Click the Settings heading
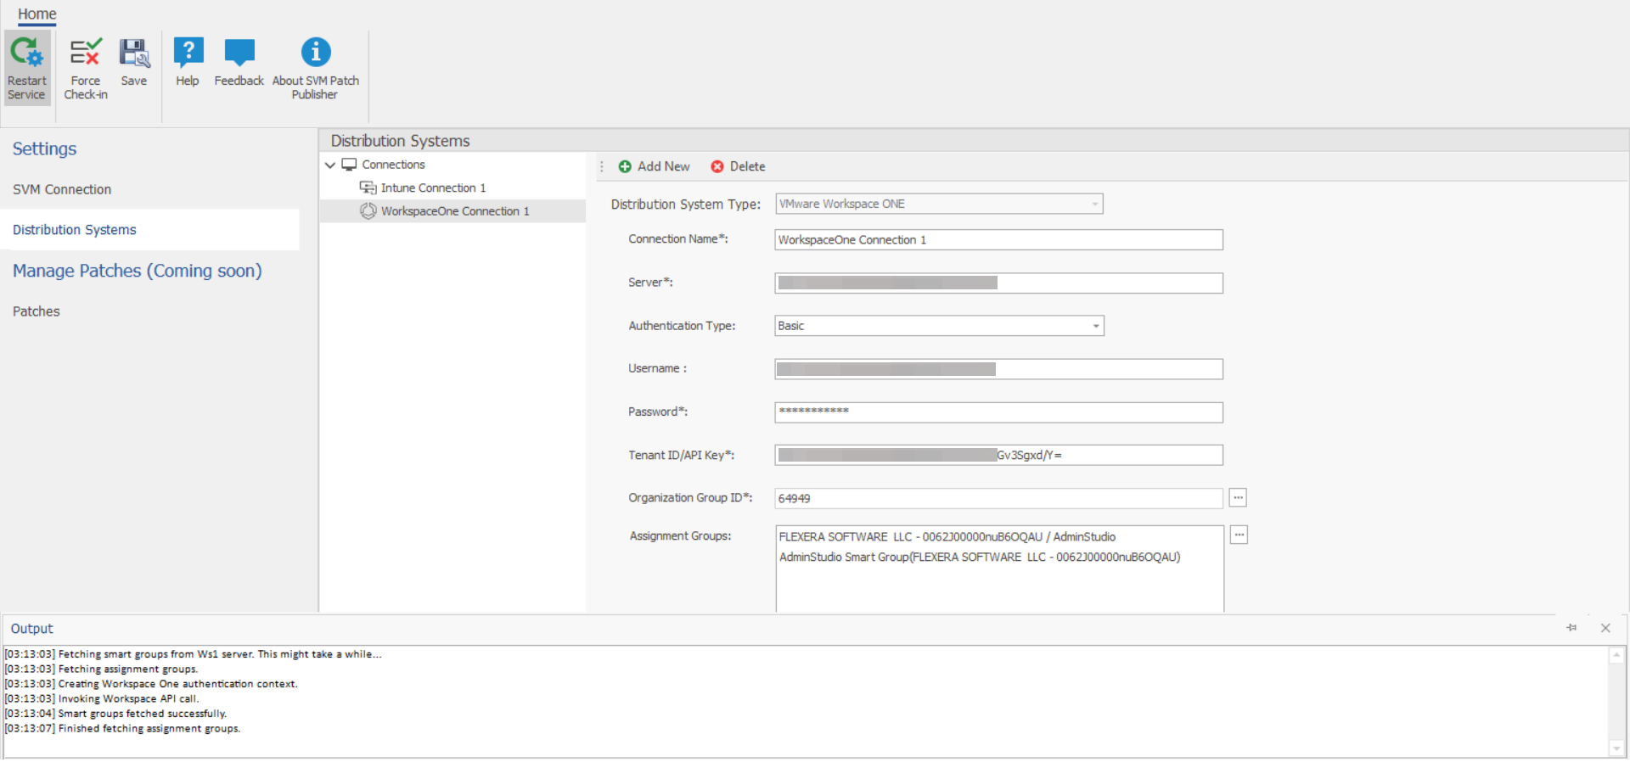1630x762 pixels. pyautogui.click(x=44, y=148)
